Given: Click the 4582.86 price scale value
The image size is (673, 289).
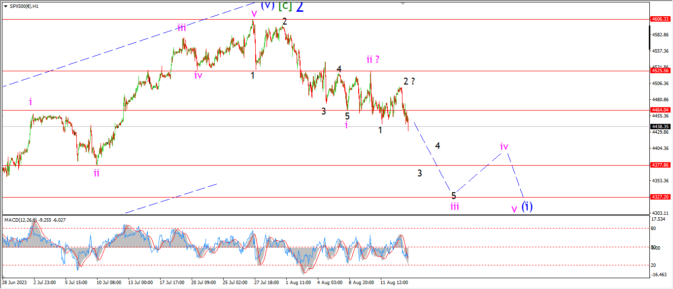Looking at the screenshot, I should 660,35.
